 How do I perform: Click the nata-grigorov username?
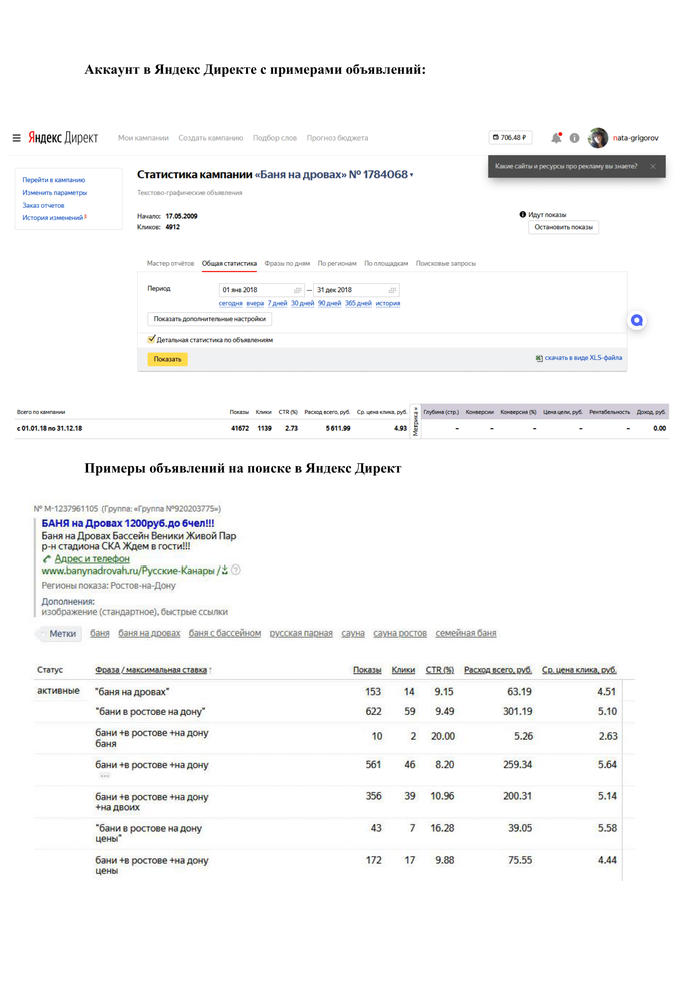pyautogui.click(x=635, y=138)
